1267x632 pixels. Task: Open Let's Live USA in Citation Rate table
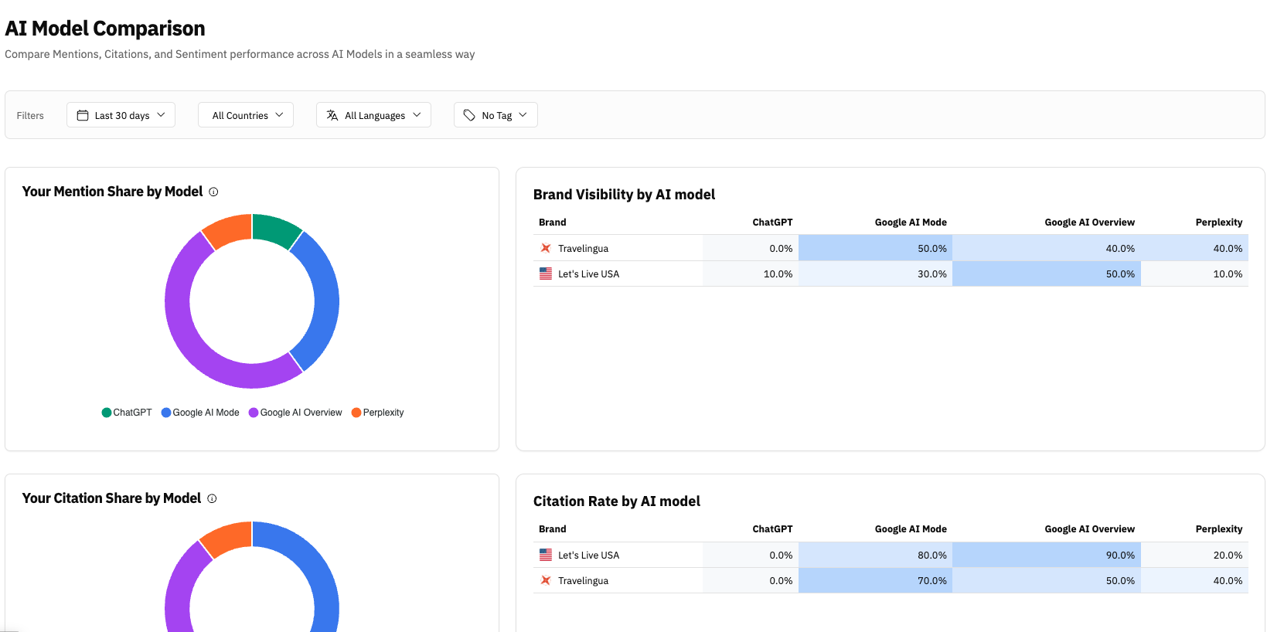click(588, 556)
